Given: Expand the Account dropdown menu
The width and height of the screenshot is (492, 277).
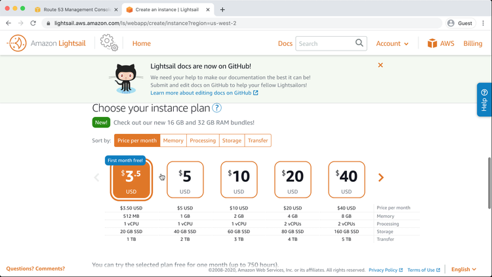Looking at the screenshot, I should click(x=392, y=43).
